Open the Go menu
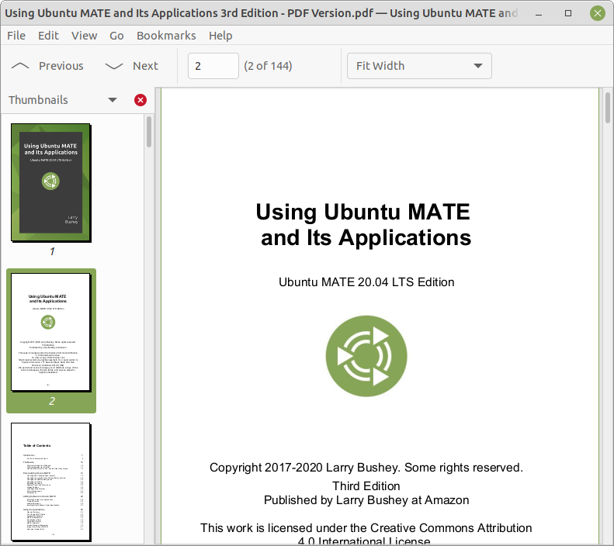The image size is (614, 546). (x=116, y=36)
